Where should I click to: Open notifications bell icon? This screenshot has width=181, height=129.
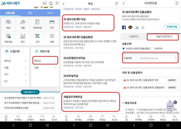pos(51,3)
